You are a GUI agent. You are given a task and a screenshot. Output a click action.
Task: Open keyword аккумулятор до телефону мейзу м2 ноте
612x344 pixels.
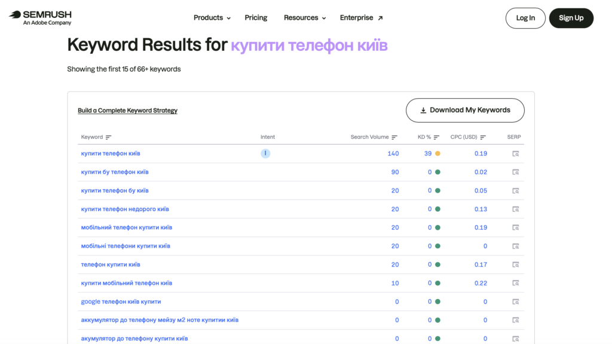160,319
